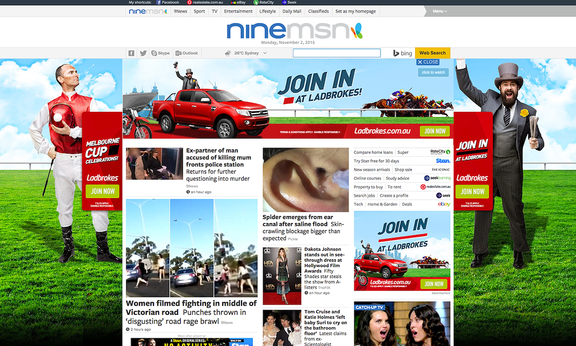Image resolution: width=576 pixels, height=346 pixels.
Task: Click the Compare home loans link
Action: click(x=373, y=152)
